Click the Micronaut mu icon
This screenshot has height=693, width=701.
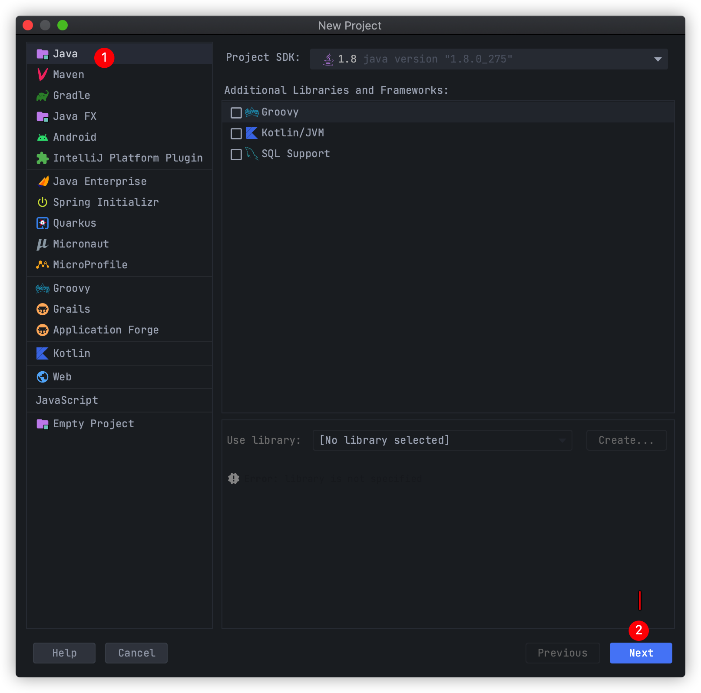tap(42, 244)
